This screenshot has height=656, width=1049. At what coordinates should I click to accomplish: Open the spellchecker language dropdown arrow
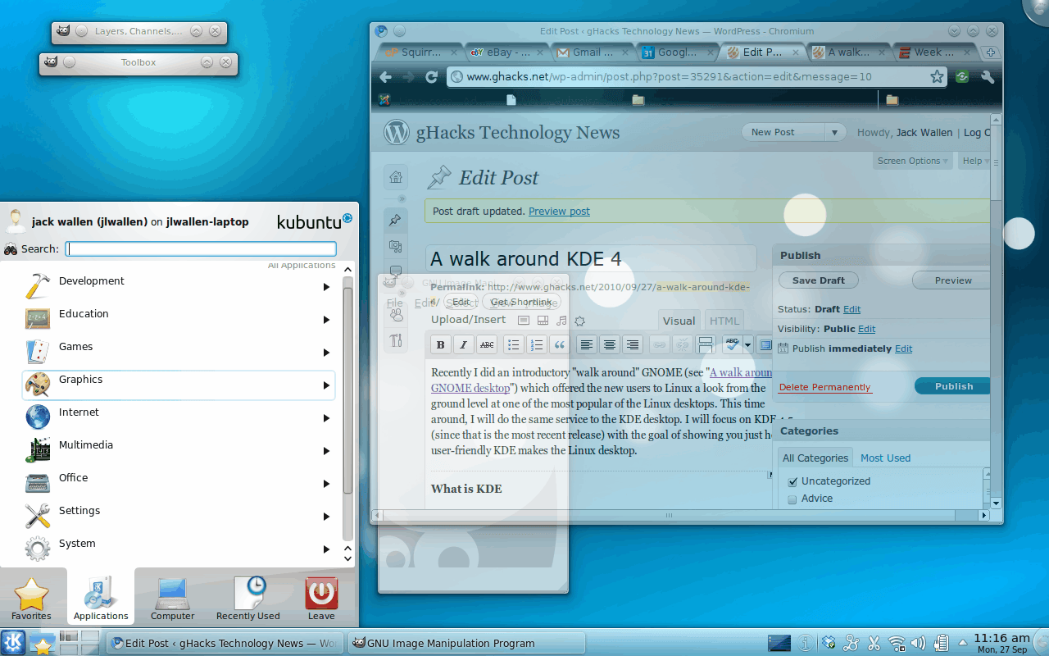pos(747,344)
